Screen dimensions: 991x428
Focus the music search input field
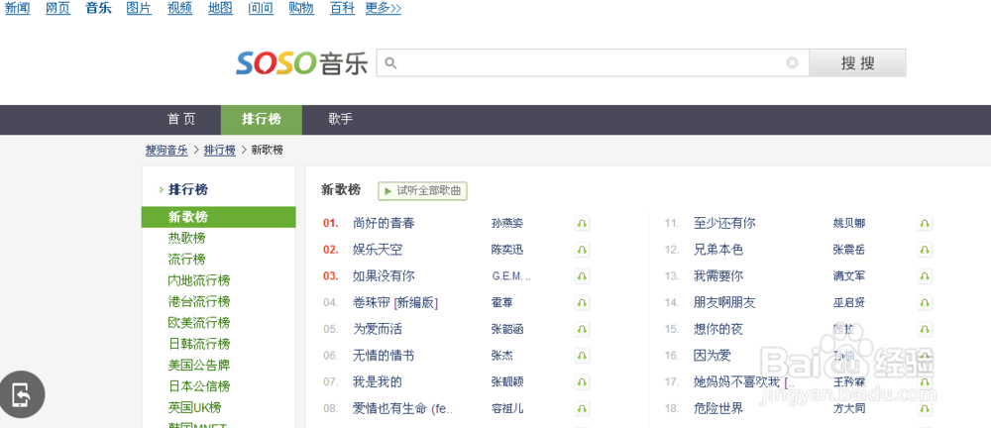pos(592,62)
